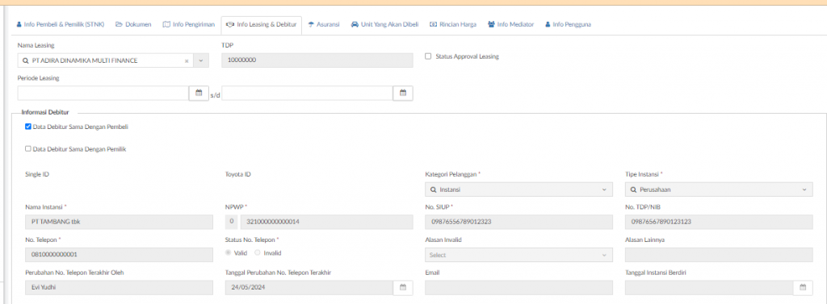Expand the Nama Leasing dropdown arrow
Viewport: 827px width, 304px height.
click(201, 60)
